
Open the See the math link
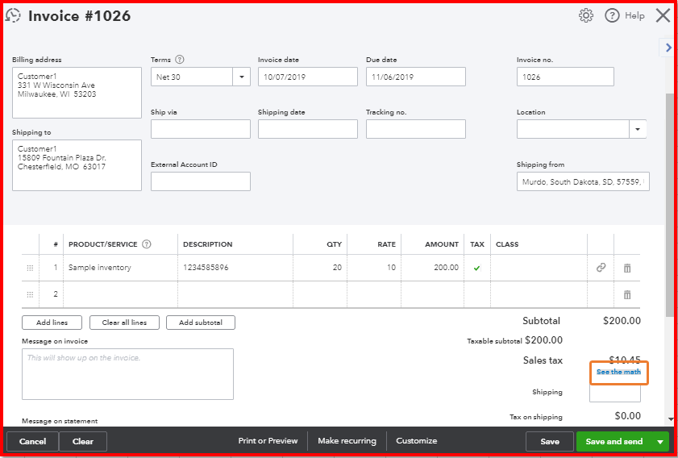coord(619,372)
